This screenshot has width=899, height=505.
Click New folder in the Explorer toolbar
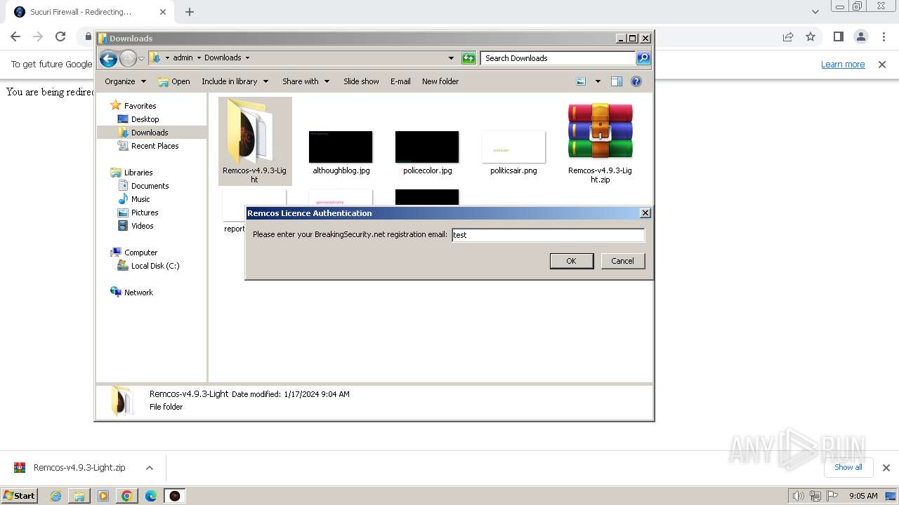coord(440,81)
